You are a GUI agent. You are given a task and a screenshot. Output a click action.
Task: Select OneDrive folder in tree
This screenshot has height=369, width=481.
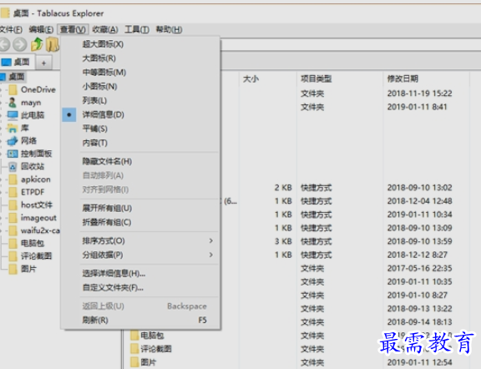tap(38, 89)
